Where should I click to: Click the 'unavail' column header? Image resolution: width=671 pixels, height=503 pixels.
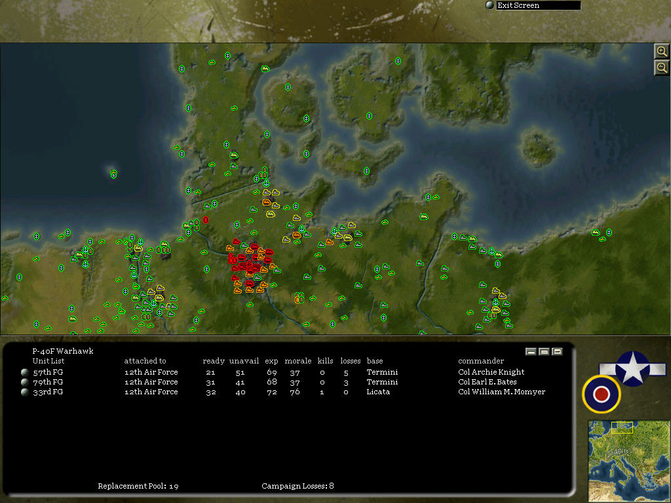(x=244, y=361)
